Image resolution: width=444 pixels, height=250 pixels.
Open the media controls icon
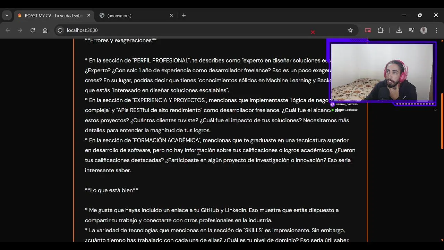coord(411,30)
